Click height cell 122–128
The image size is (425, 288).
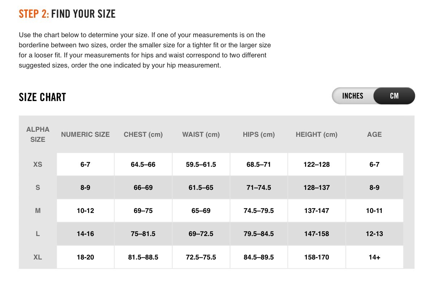pyautogui.click(x=316, y=164)
